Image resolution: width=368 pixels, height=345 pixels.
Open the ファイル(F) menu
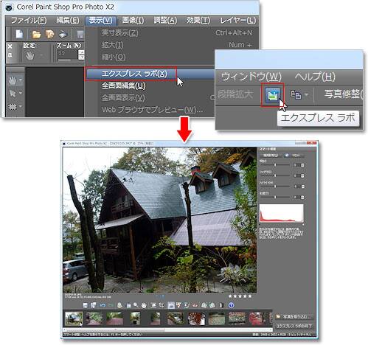(29, 21)
